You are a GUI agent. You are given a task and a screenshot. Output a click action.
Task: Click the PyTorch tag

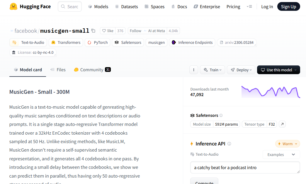pos(98,42)
